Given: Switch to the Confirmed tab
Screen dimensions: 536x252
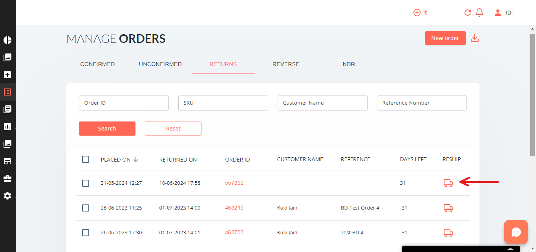Looking at the screenshot, I should pyautogui.click(x=97, y=64).
